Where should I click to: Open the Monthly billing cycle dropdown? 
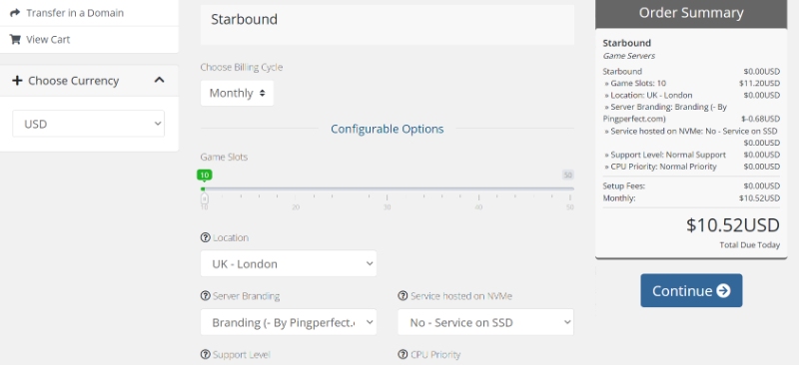pos(237,93)
